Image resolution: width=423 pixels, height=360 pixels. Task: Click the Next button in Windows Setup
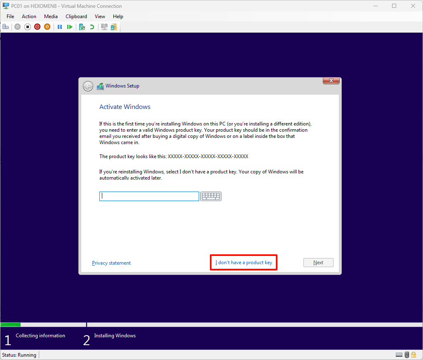318,263
